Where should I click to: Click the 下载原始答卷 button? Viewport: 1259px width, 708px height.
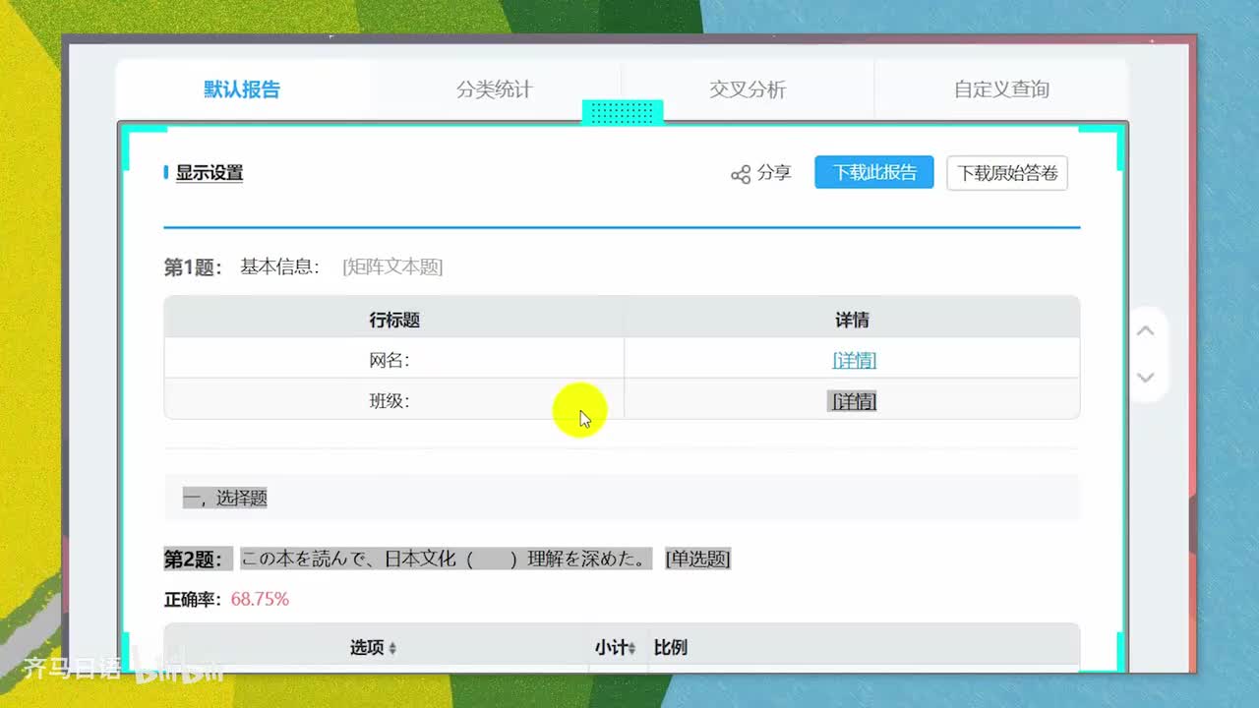1007,173
